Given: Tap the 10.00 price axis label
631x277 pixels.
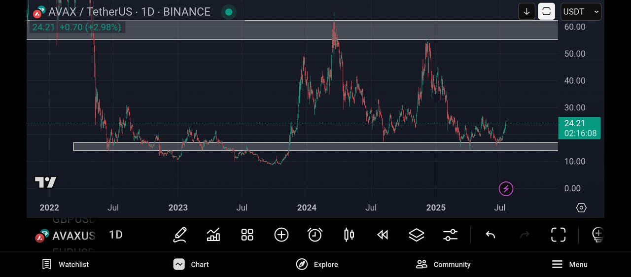Looking at the screenshot, I should point(575,161).
